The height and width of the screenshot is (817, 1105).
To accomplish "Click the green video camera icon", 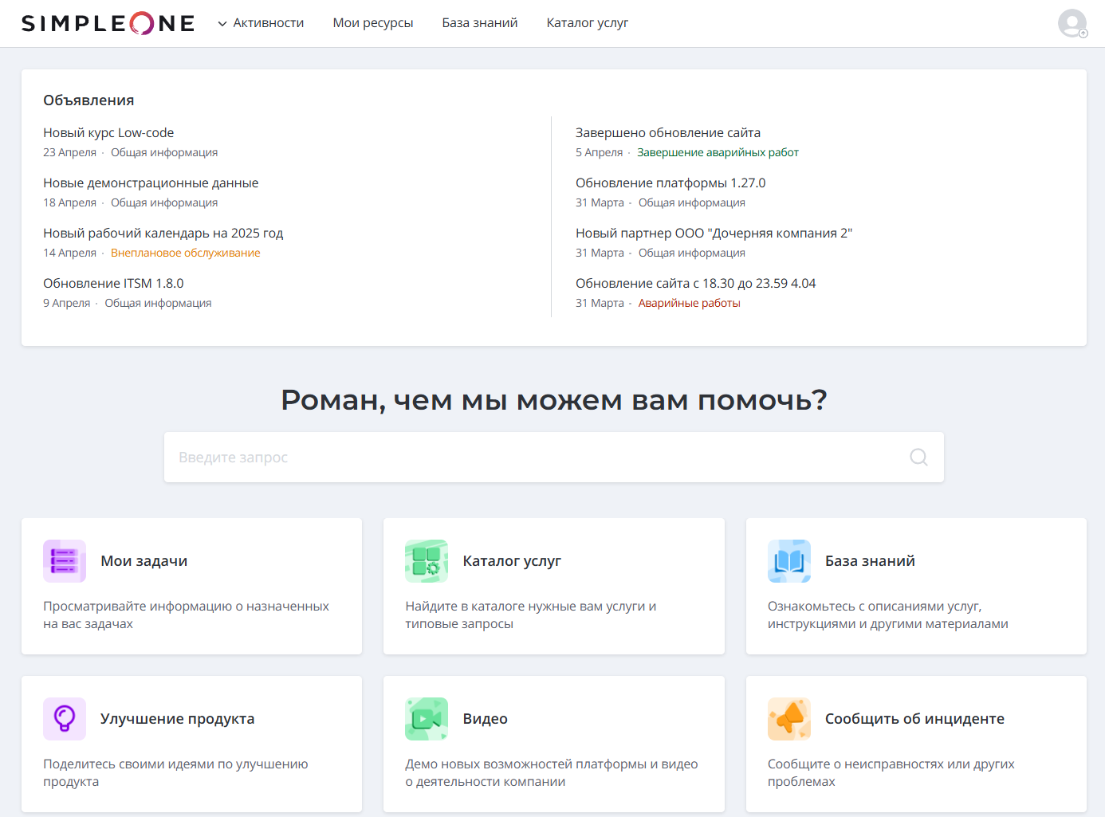I will (x=427, y=719).
